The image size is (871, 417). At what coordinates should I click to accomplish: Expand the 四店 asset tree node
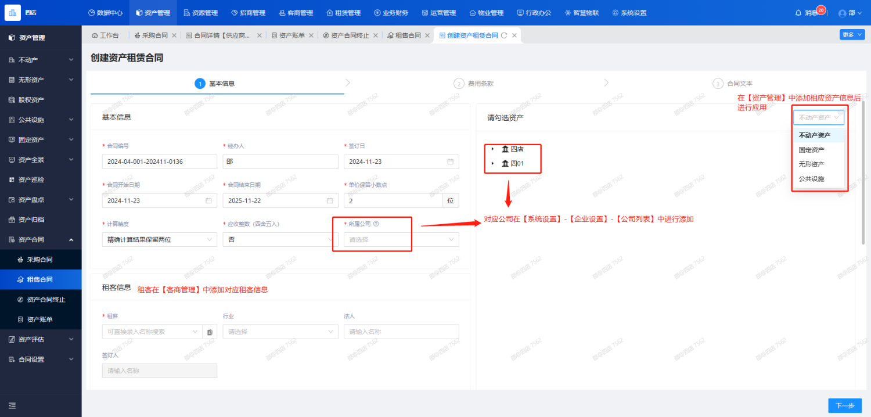(492, 149)
